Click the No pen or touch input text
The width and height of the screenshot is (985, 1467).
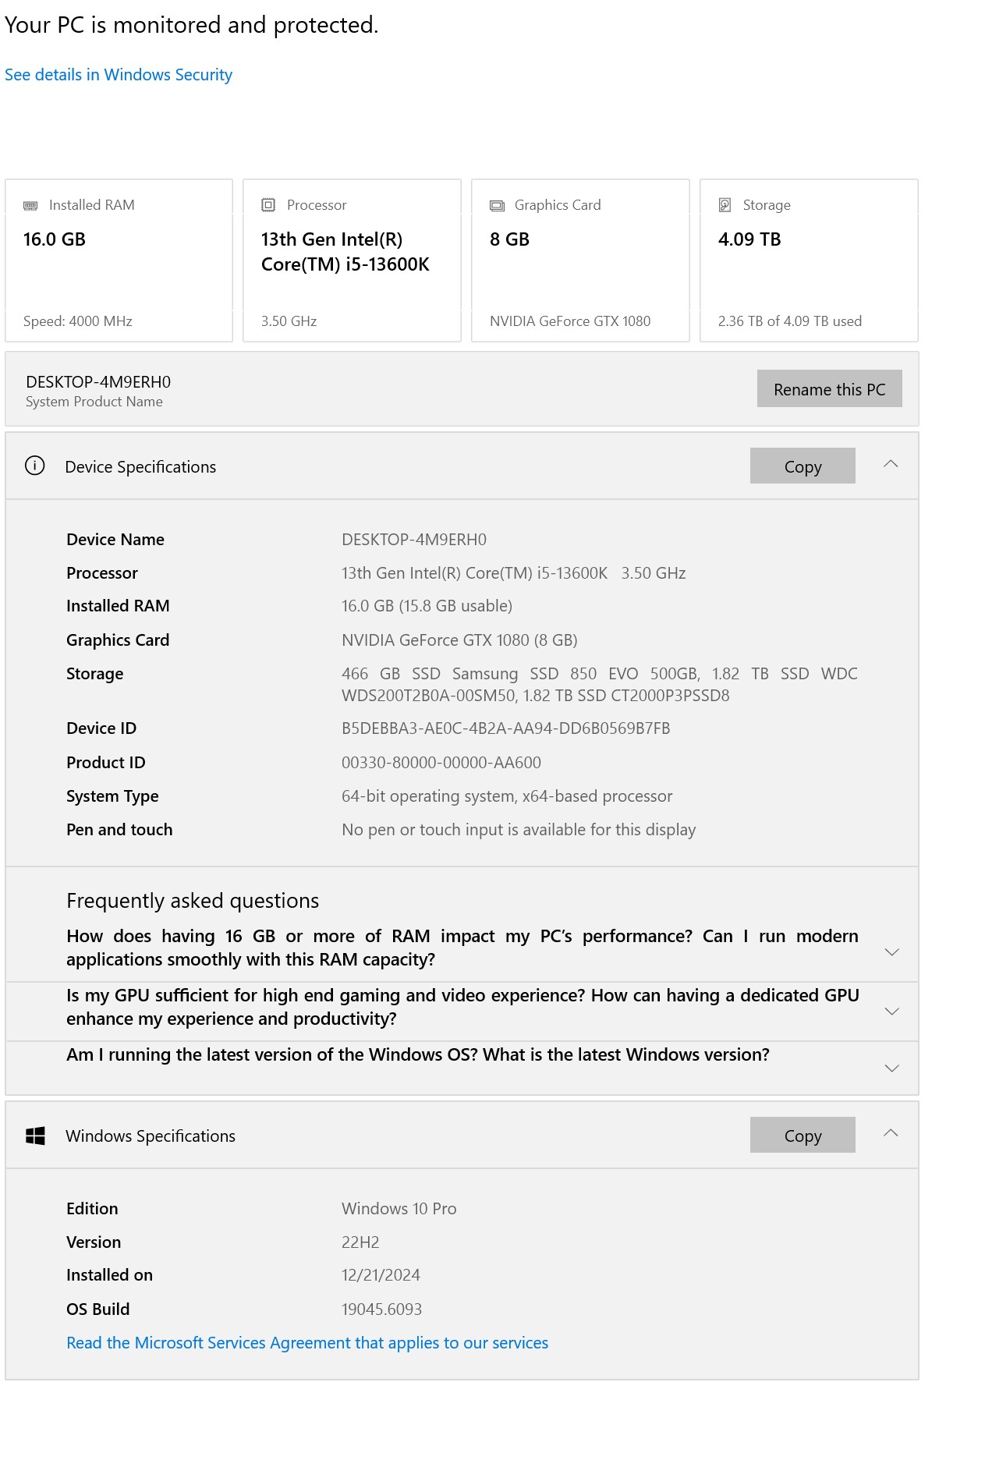point(519,830)
